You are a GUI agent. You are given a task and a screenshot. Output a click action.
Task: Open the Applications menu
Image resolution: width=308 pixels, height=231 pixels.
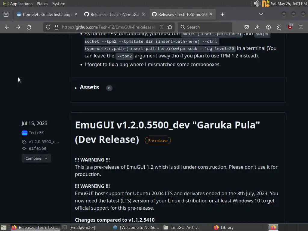point(21,4)
